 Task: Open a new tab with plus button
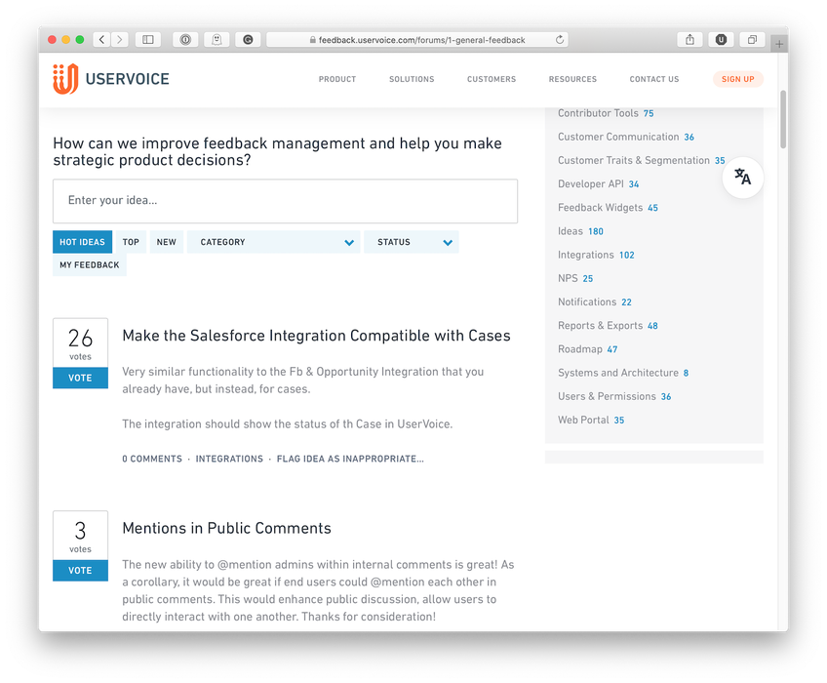click(779, 44)
